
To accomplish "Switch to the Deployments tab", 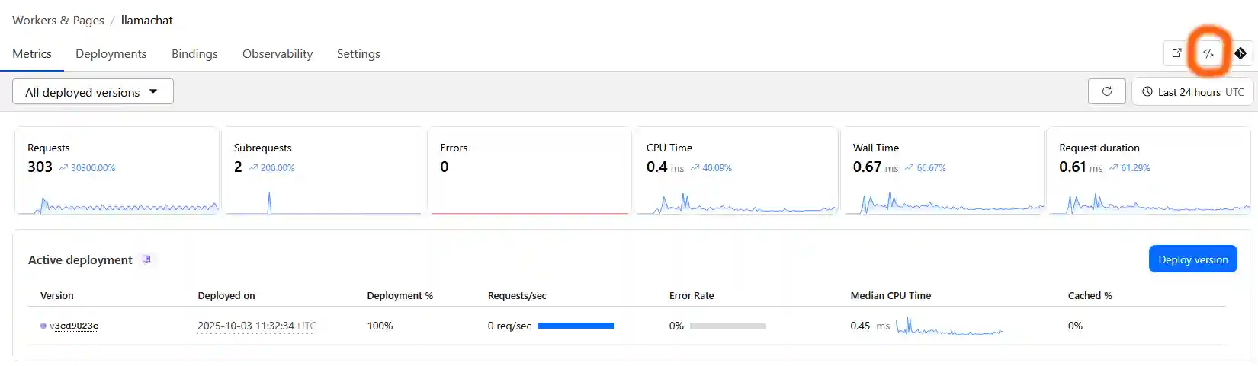I will pyautogui.click(x=111, y=54).
